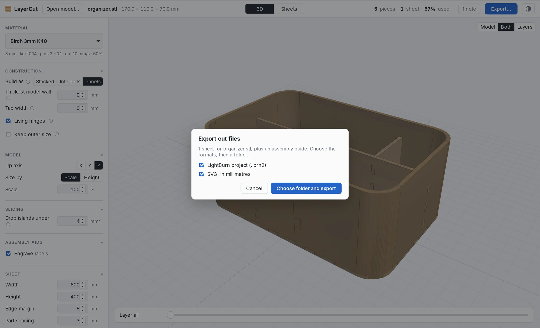
Task: Cancel the export dialog
Action: tap(254, 188)
